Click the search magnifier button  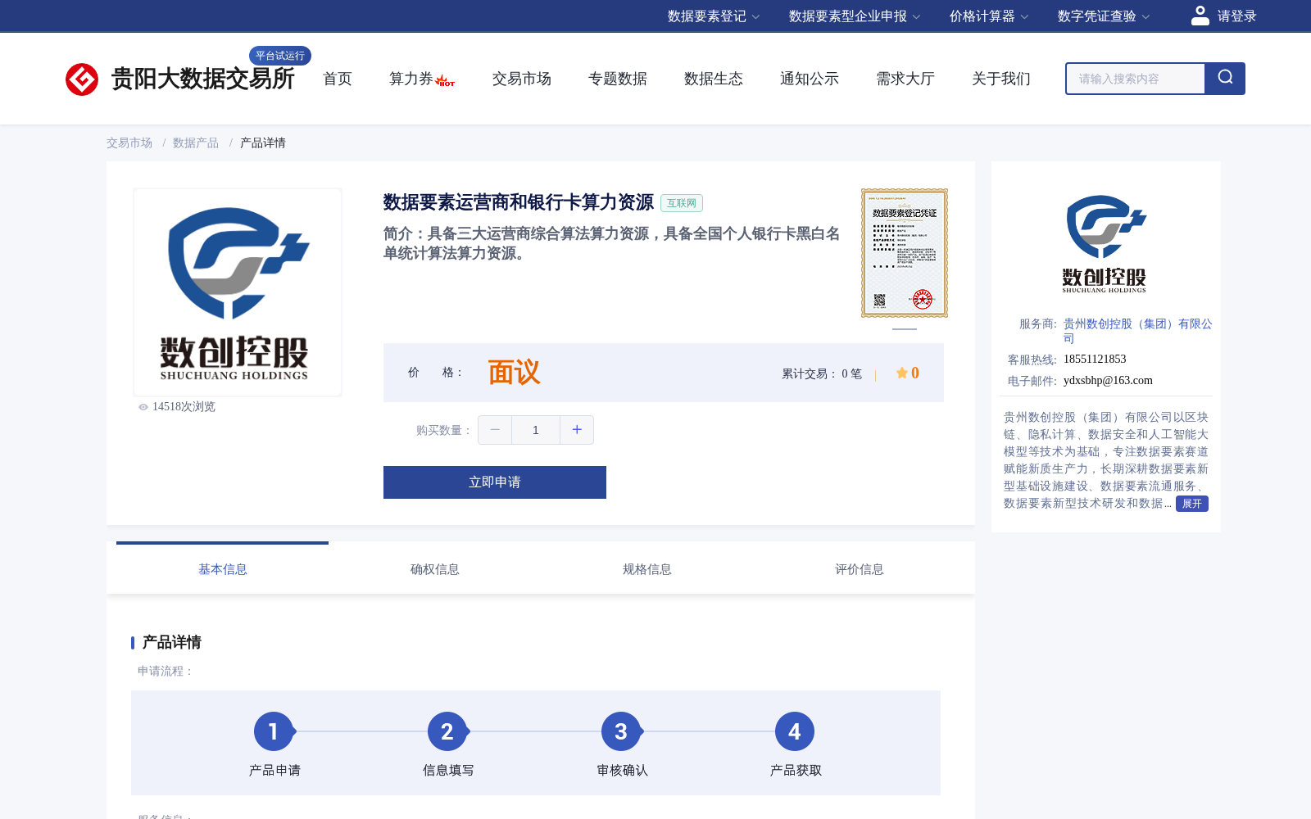click(1225, 79)
